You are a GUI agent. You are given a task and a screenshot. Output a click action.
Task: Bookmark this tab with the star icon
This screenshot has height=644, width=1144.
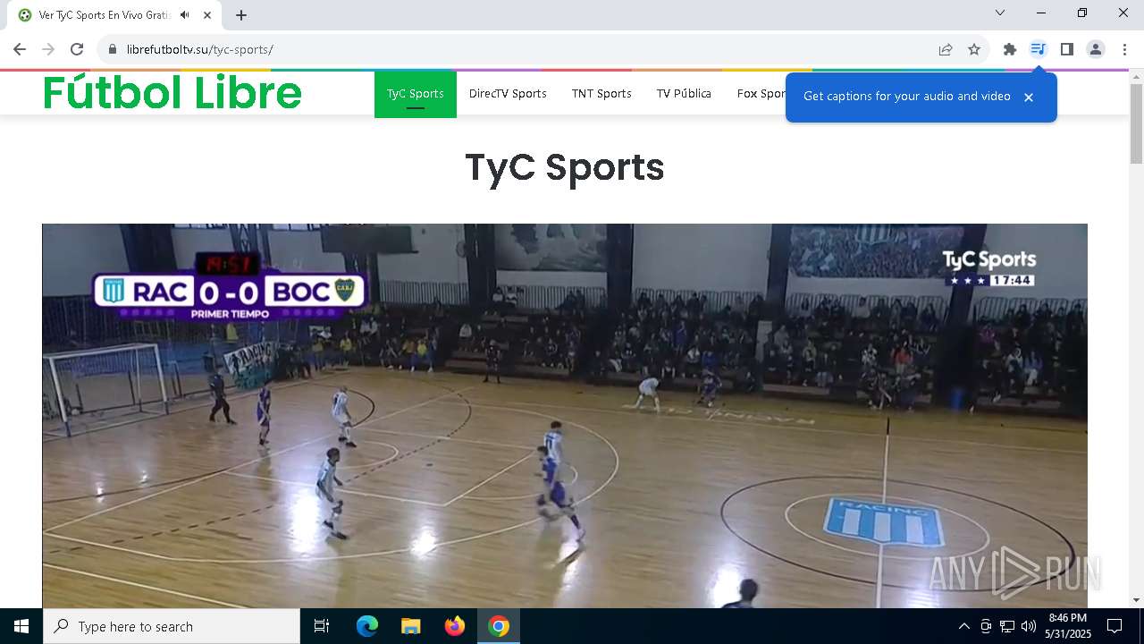pyautogui.click(x=974, y=49)
